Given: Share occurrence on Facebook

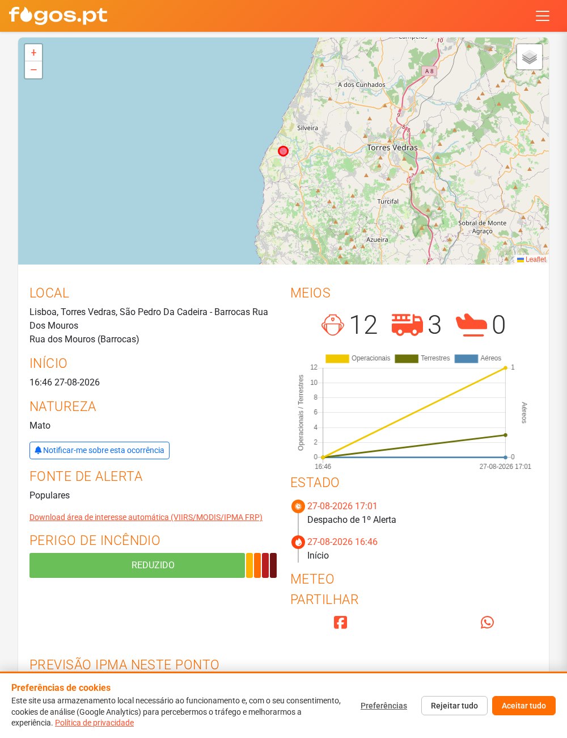Looking at the screenshot, I should pos(340,622).
